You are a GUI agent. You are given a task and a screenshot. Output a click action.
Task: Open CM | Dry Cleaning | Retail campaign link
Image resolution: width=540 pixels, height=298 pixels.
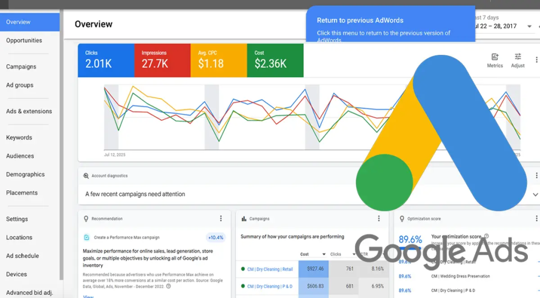coord(270,270)
